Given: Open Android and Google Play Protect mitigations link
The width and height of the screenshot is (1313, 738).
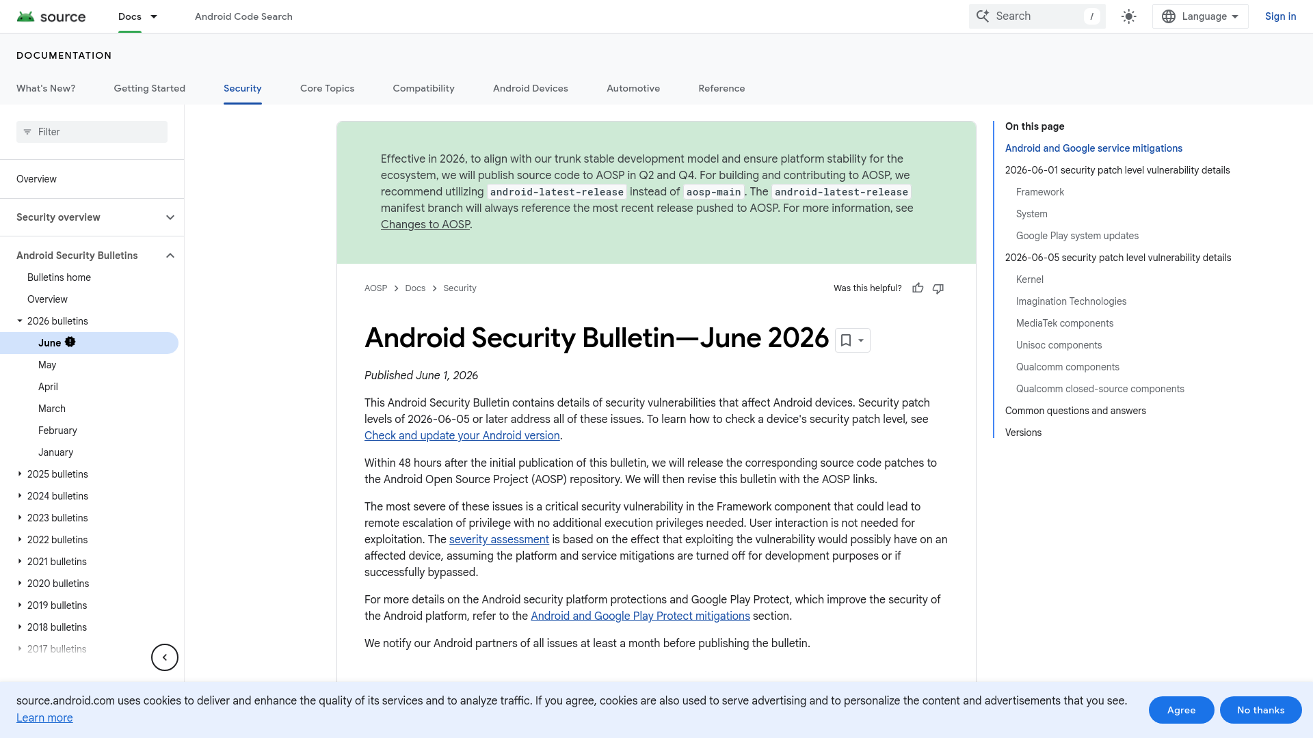Looking at the screenshot, I should pos(640,616).
